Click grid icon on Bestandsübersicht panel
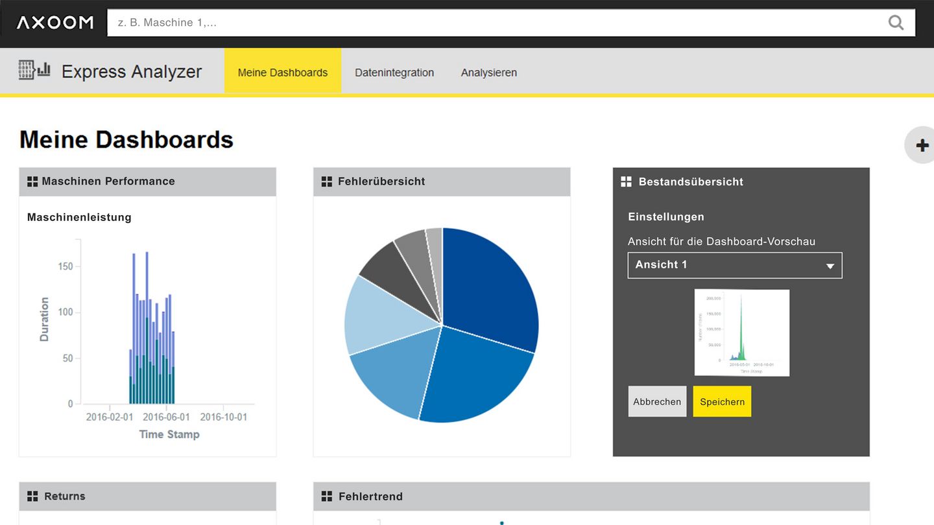The height and width of the screenshot is (525, 934). (x=626, y=181)
